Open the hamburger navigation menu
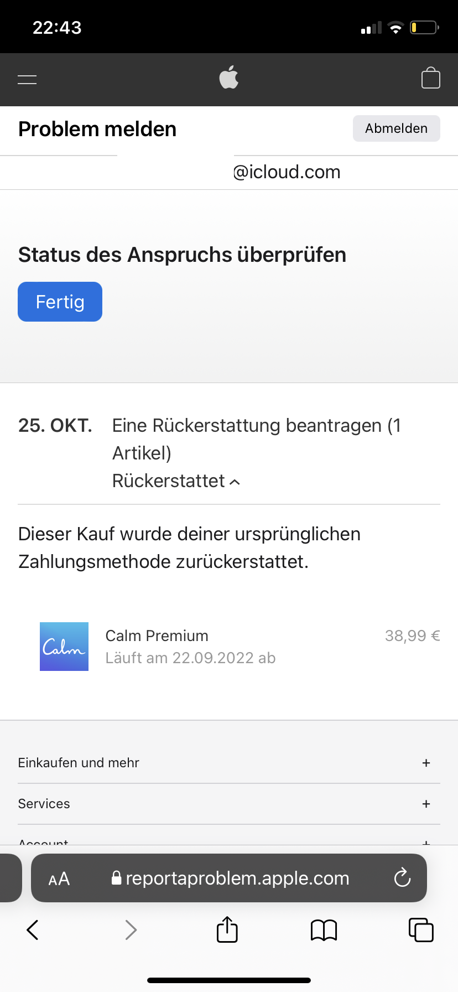This screenshot has width=458, height=992. 27,79
